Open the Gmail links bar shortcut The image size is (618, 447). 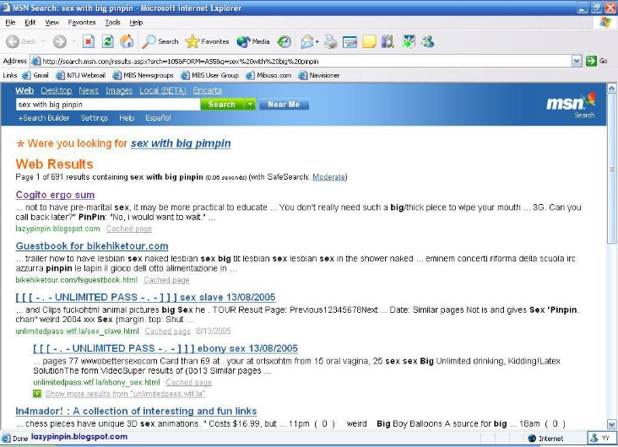(35, 75)
